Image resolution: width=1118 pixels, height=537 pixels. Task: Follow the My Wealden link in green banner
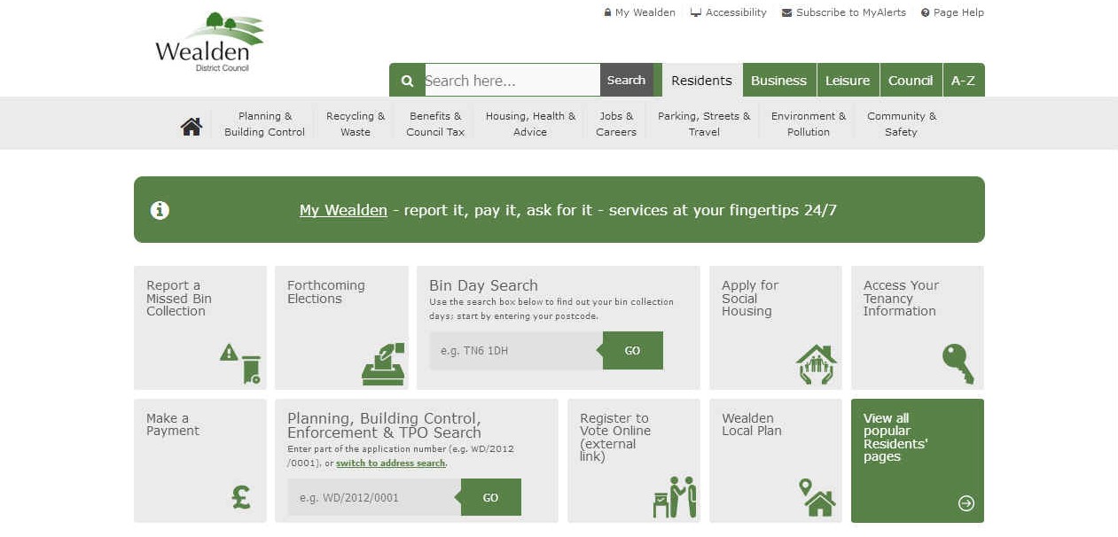[343, 211]
